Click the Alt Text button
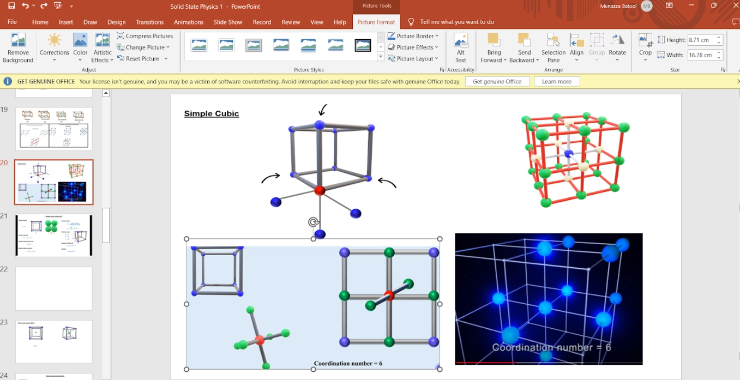This screenshot has height=380, width=740. coord(461,49)
